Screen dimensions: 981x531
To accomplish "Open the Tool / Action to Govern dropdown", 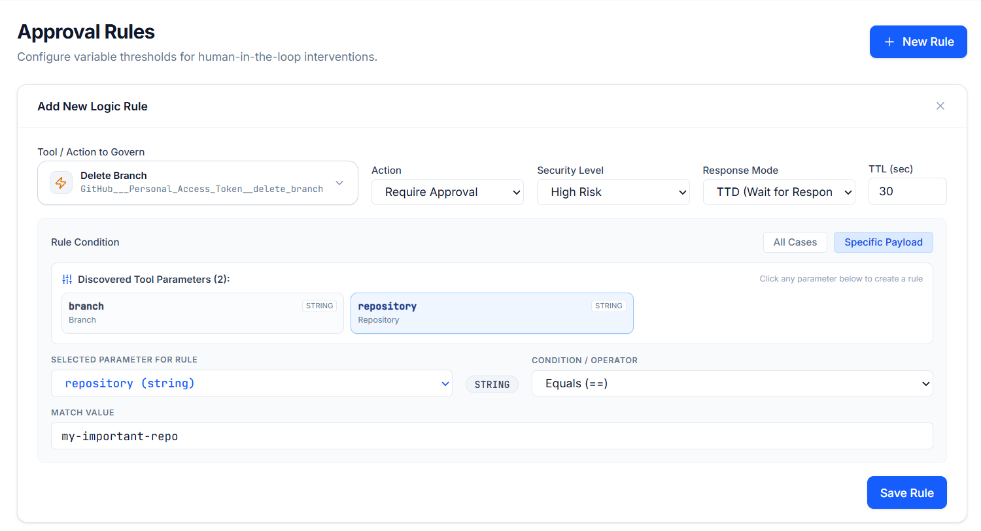I will 198,183.
